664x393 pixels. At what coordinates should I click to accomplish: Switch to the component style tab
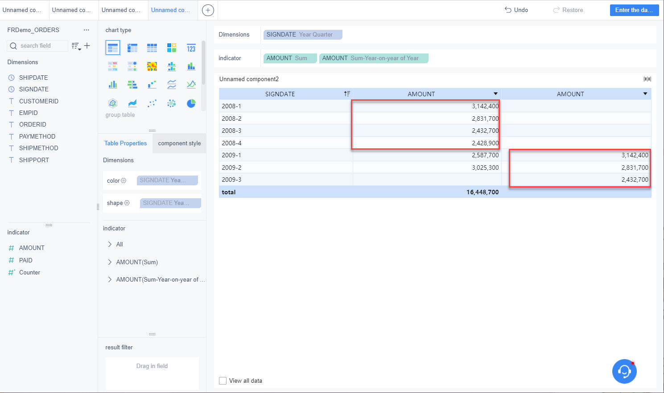coord(179,143)
